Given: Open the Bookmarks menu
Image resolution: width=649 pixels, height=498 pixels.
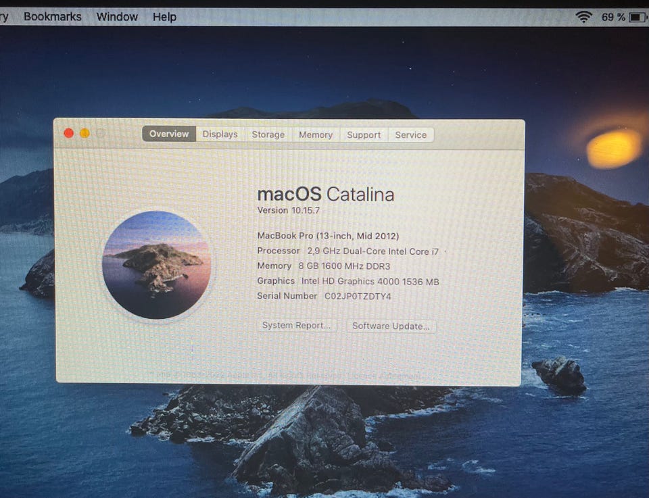Looking at the screenshot, I should click(53, 17).
